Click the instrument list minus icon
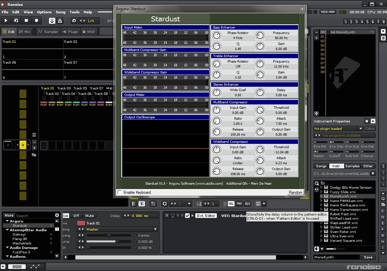Image resolution: width=387 pixels, height=271 pixels. 316,32
